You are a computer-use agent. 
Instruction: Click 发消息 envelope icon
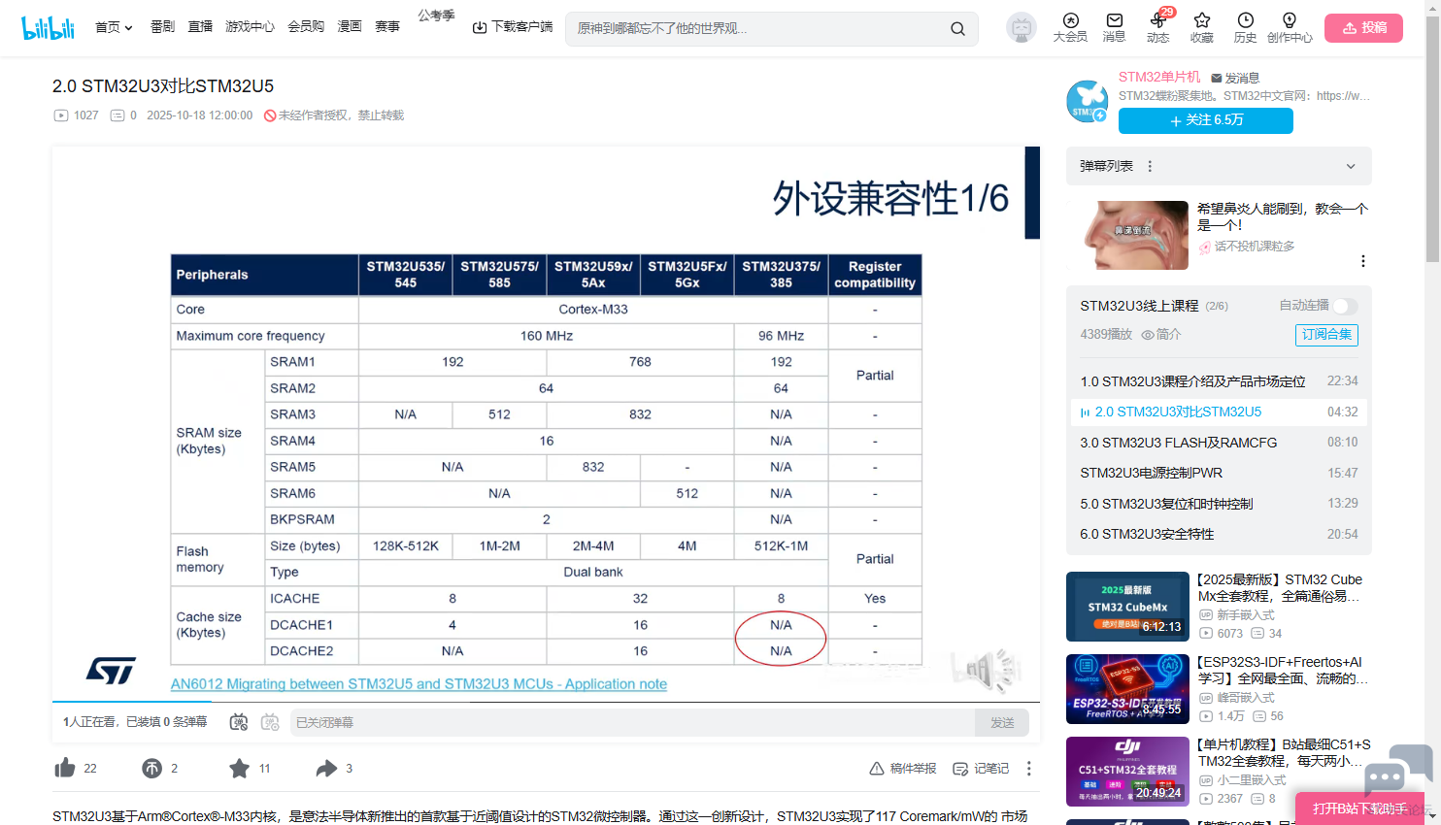click(x=1217, y=78)
